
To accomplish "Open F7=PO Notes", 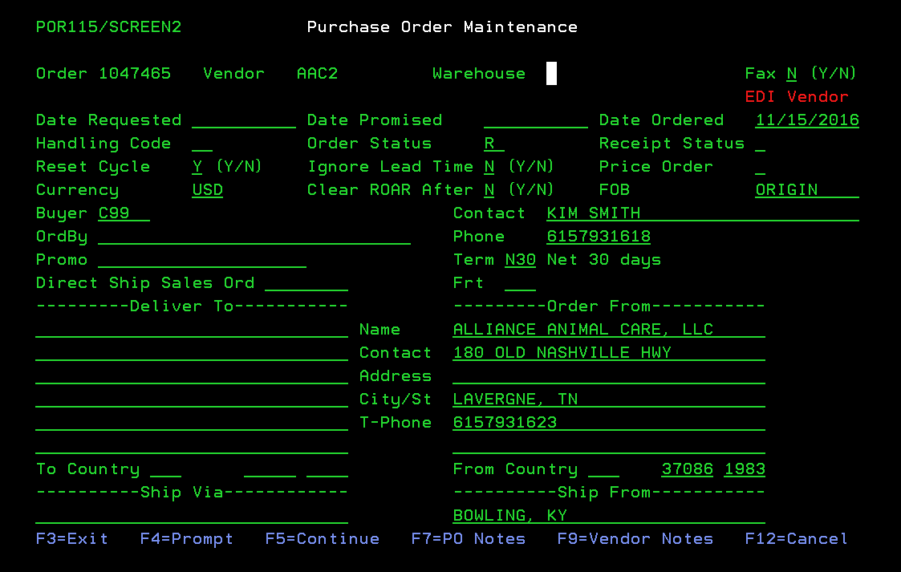I will pos(468,539).
